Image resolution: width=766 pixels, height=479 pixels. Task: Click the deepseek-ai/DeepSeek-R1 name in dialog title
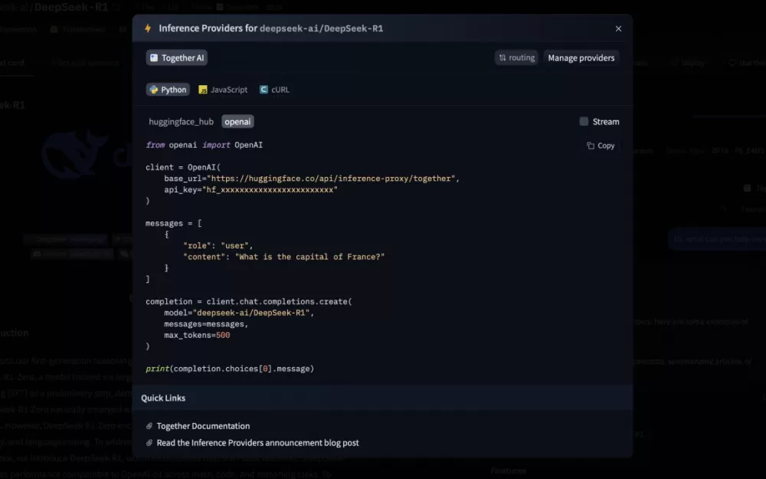pos(322,28)
